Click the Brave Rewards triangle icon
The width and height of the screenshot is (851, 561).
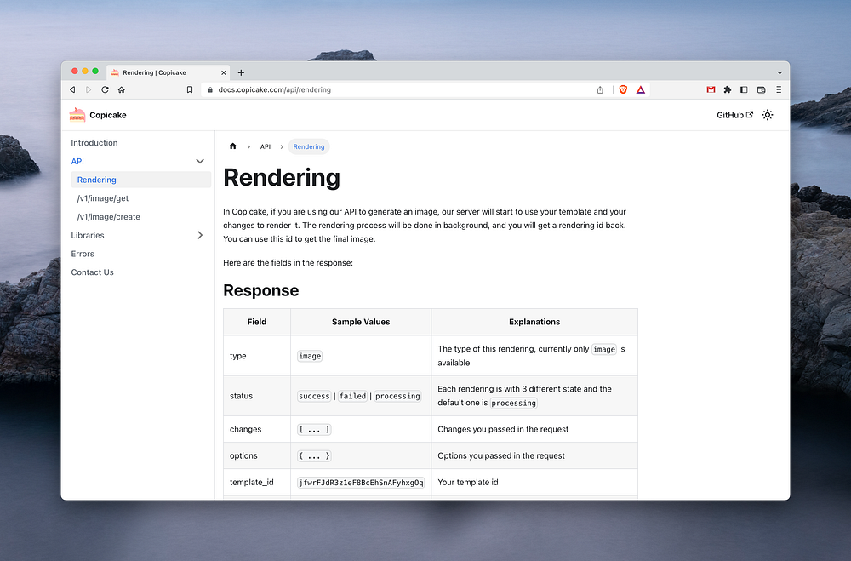641,89
